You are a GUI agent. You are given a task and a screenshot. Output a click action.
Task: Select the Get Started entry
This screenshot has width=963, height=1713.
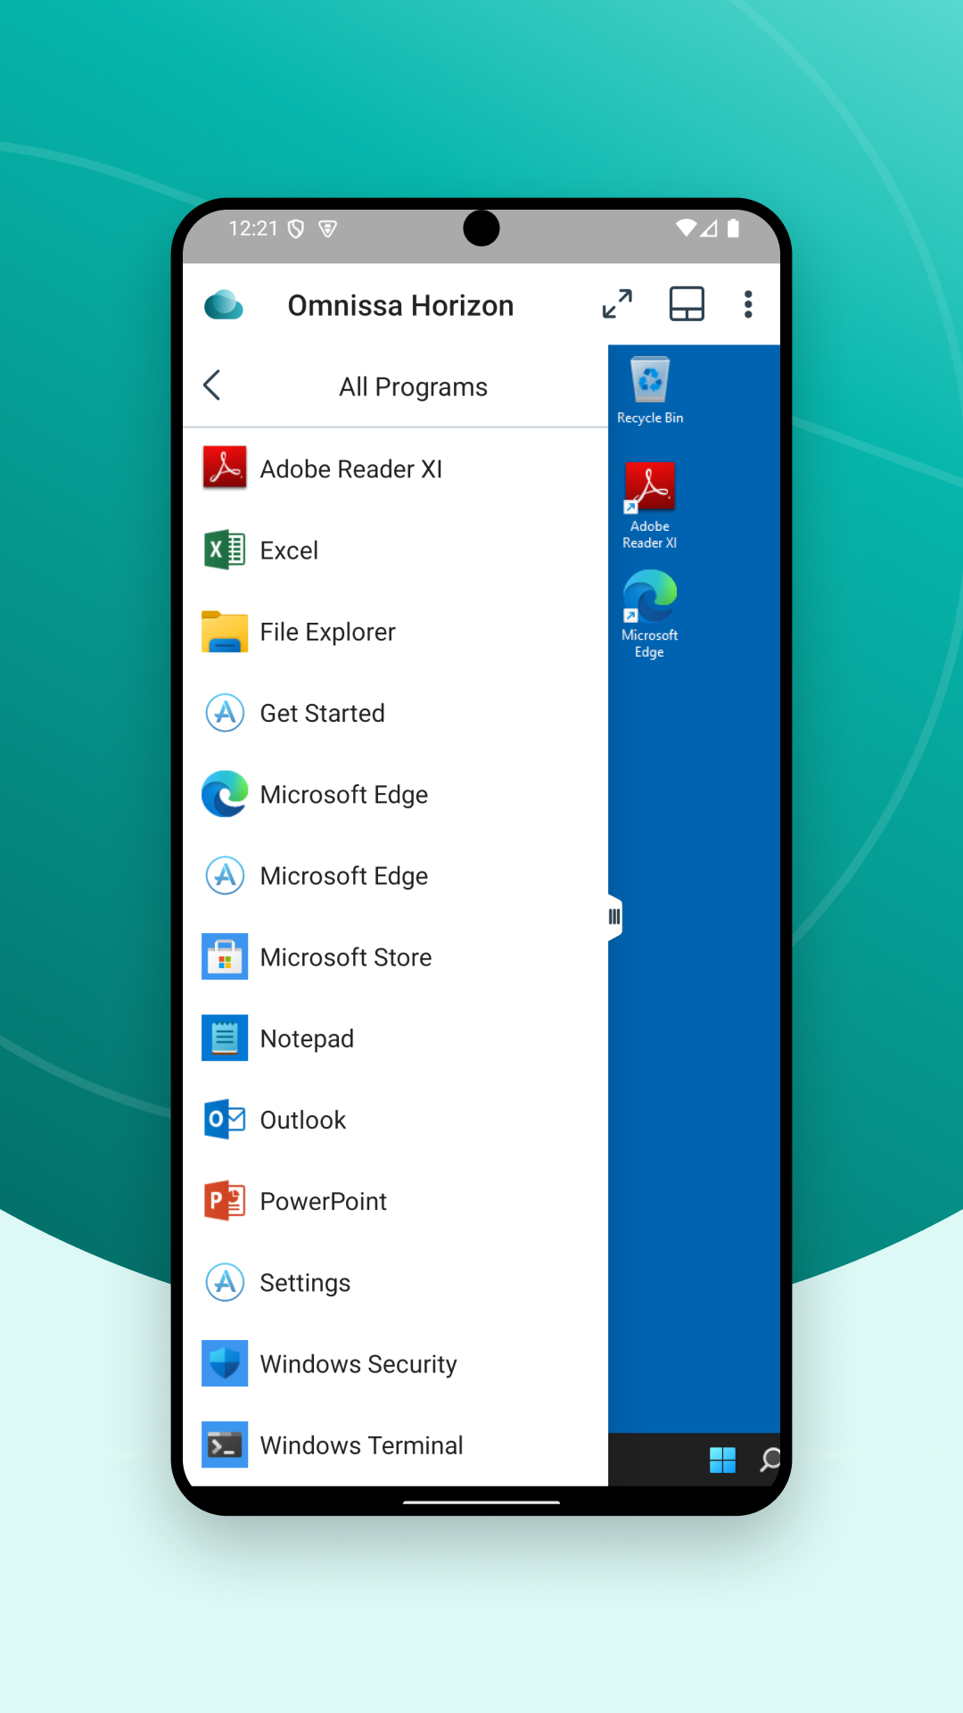(322, 713)
